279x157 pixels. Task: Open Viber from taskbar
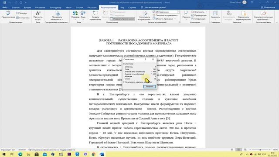point(85,154)
